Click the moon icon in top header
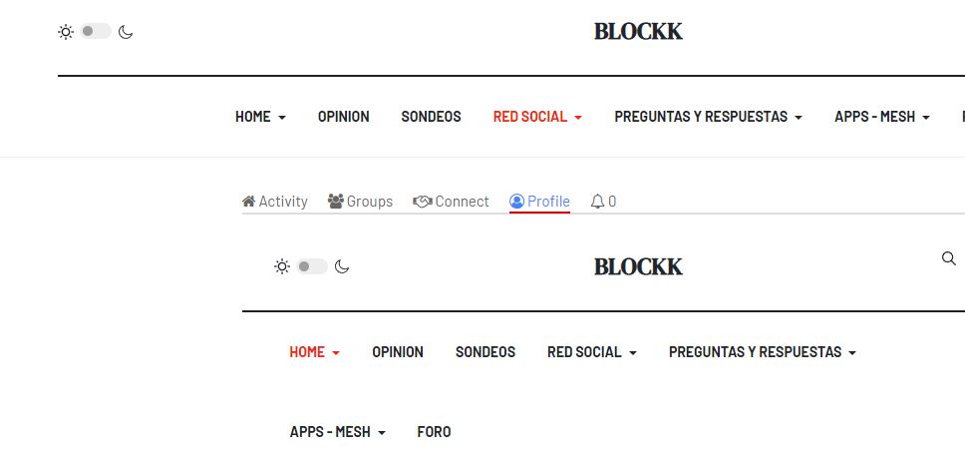The height and width of the screenshot is (453, 965). (x=126, y=32)
